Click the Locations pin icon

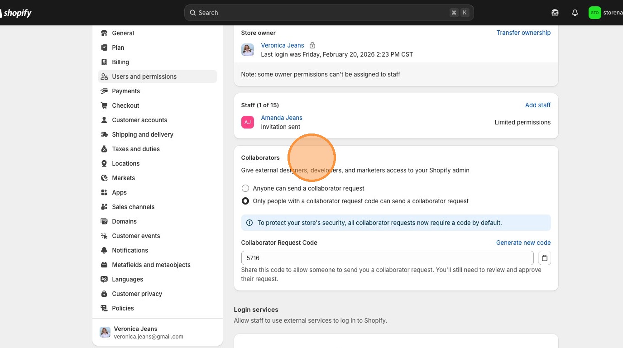[x=104, y=163]
